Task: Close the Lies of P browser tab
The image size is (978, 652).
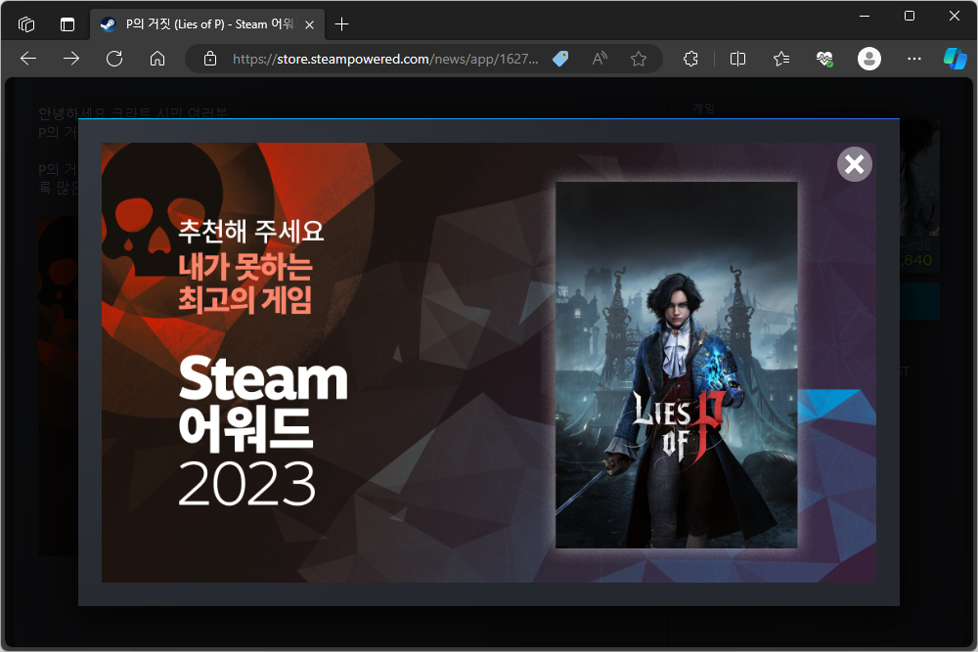Action: tap(309, 25)
